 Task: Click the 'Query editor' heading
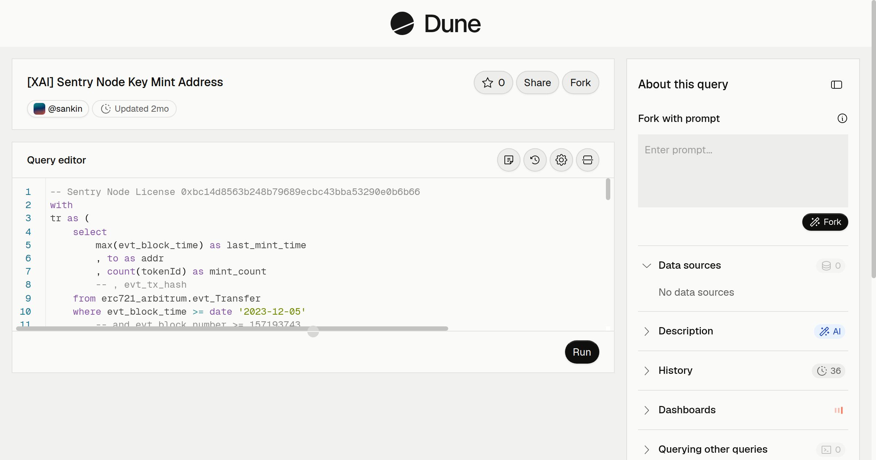[56, 160]
